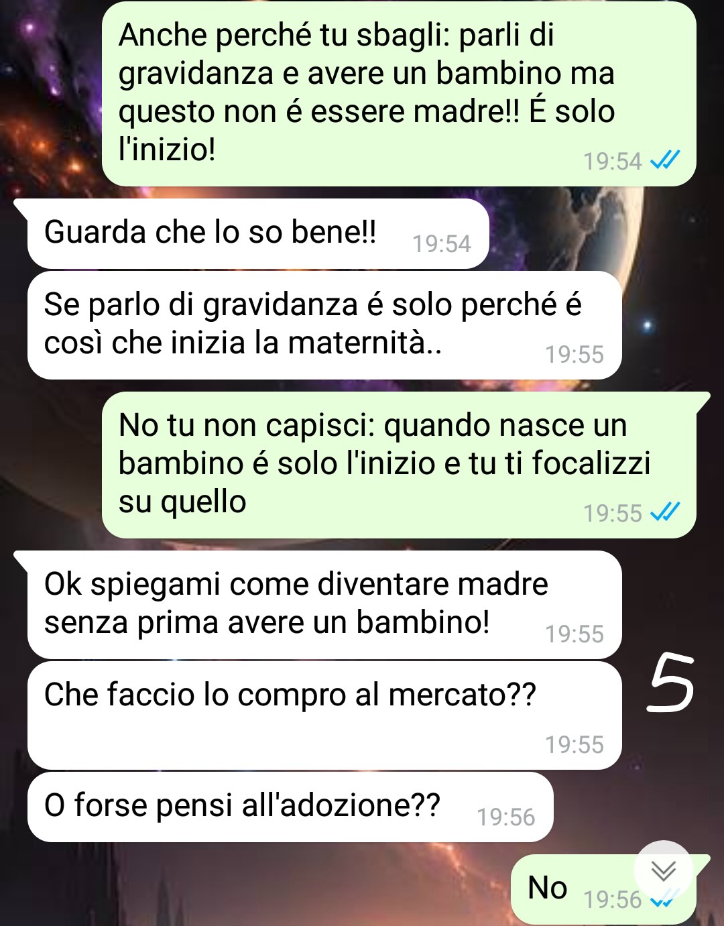Tap the 19:54 timestamp on 'Guarda che lo so bene!!'

pyautogui.click(x=441, y=243)
